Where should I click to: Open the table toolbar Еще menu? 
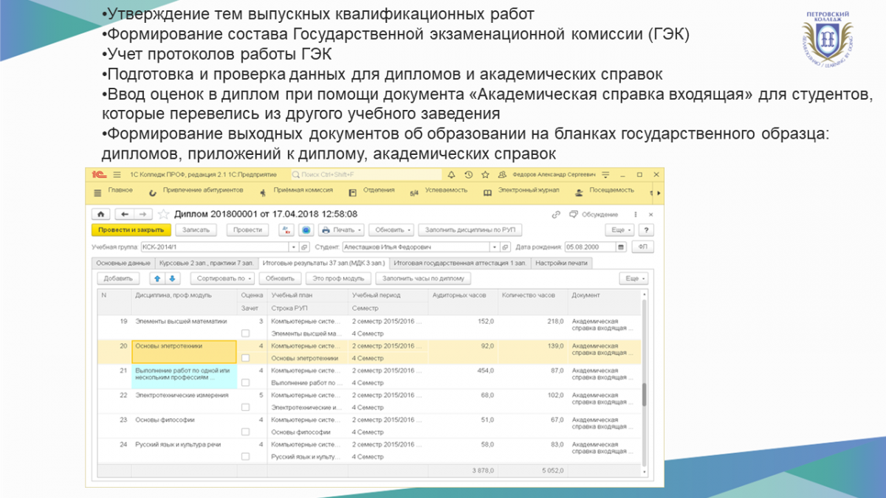click(x=633, y=278)
